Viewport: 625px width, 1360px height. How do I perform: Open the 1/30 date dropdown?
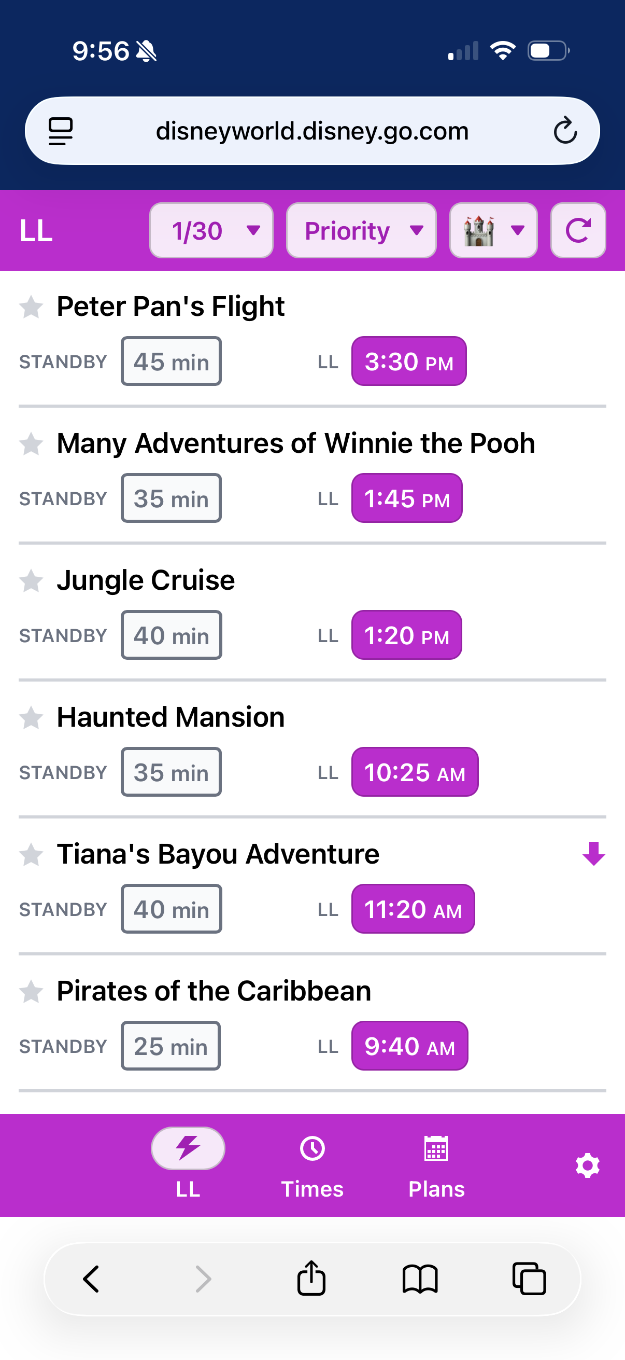[x=211, y=231]
